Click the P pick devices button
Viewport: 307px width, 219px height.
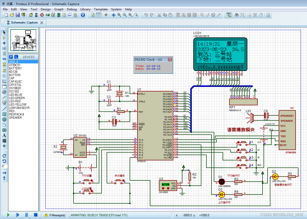click(x=11, y=57)
